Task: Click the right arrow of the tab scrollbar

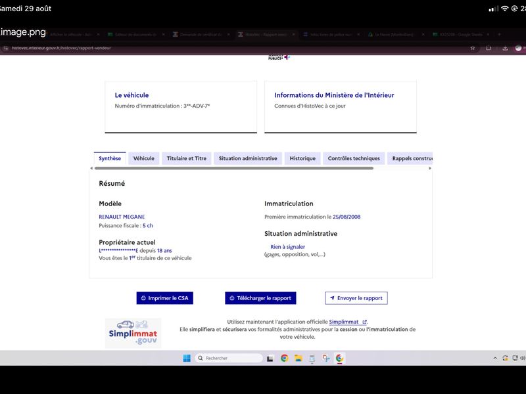Action: 430,168
